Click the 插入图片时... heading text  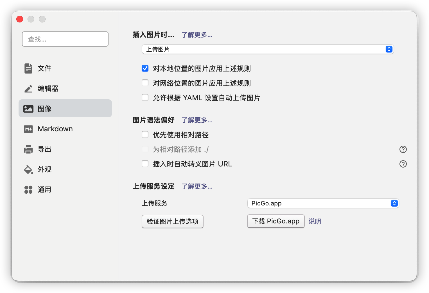[x=153, y=35]
